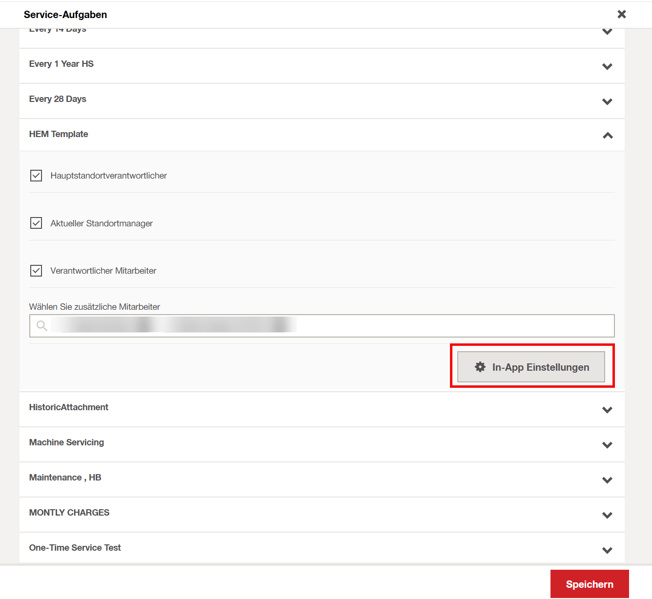Image resolution: width=652 pixels, height=599 pixels.
Task: Expand Machine Servicing chevron arrow
Action: point(607,445)
